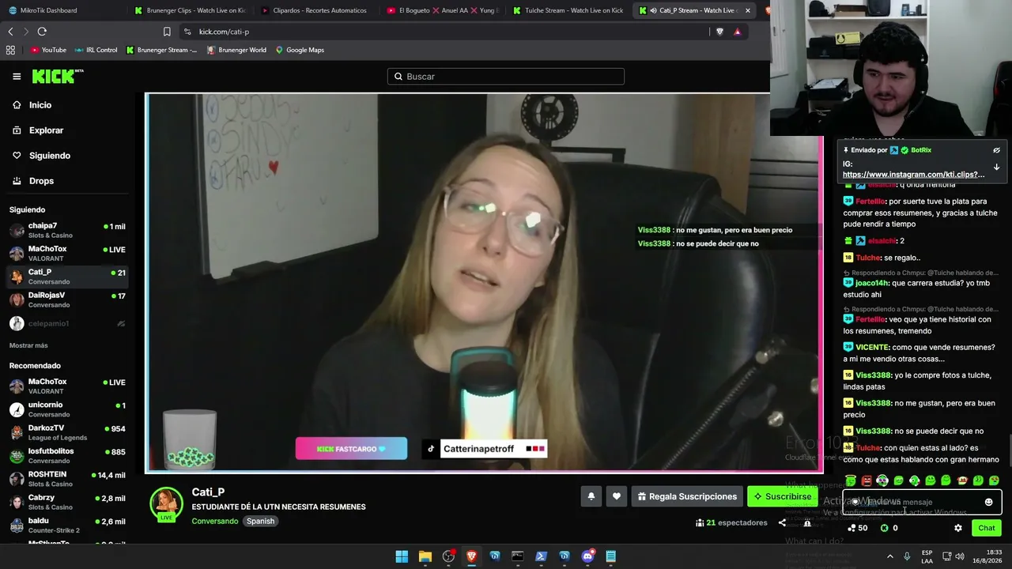Bookmark this page using the bookmark icon
1012x569 pixels.
(x=167, y=32)
